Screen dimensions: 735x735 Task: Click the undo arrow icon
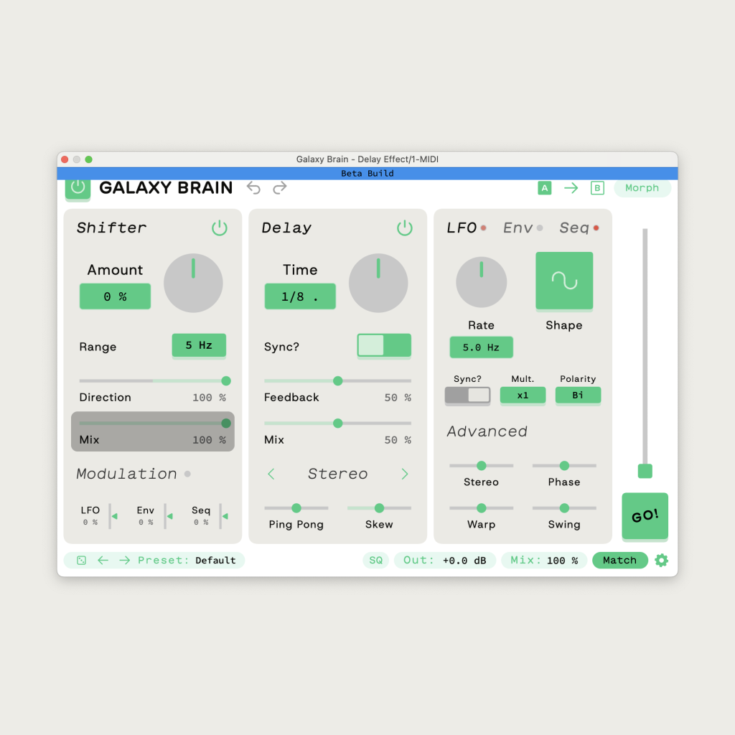coord(253,187)
